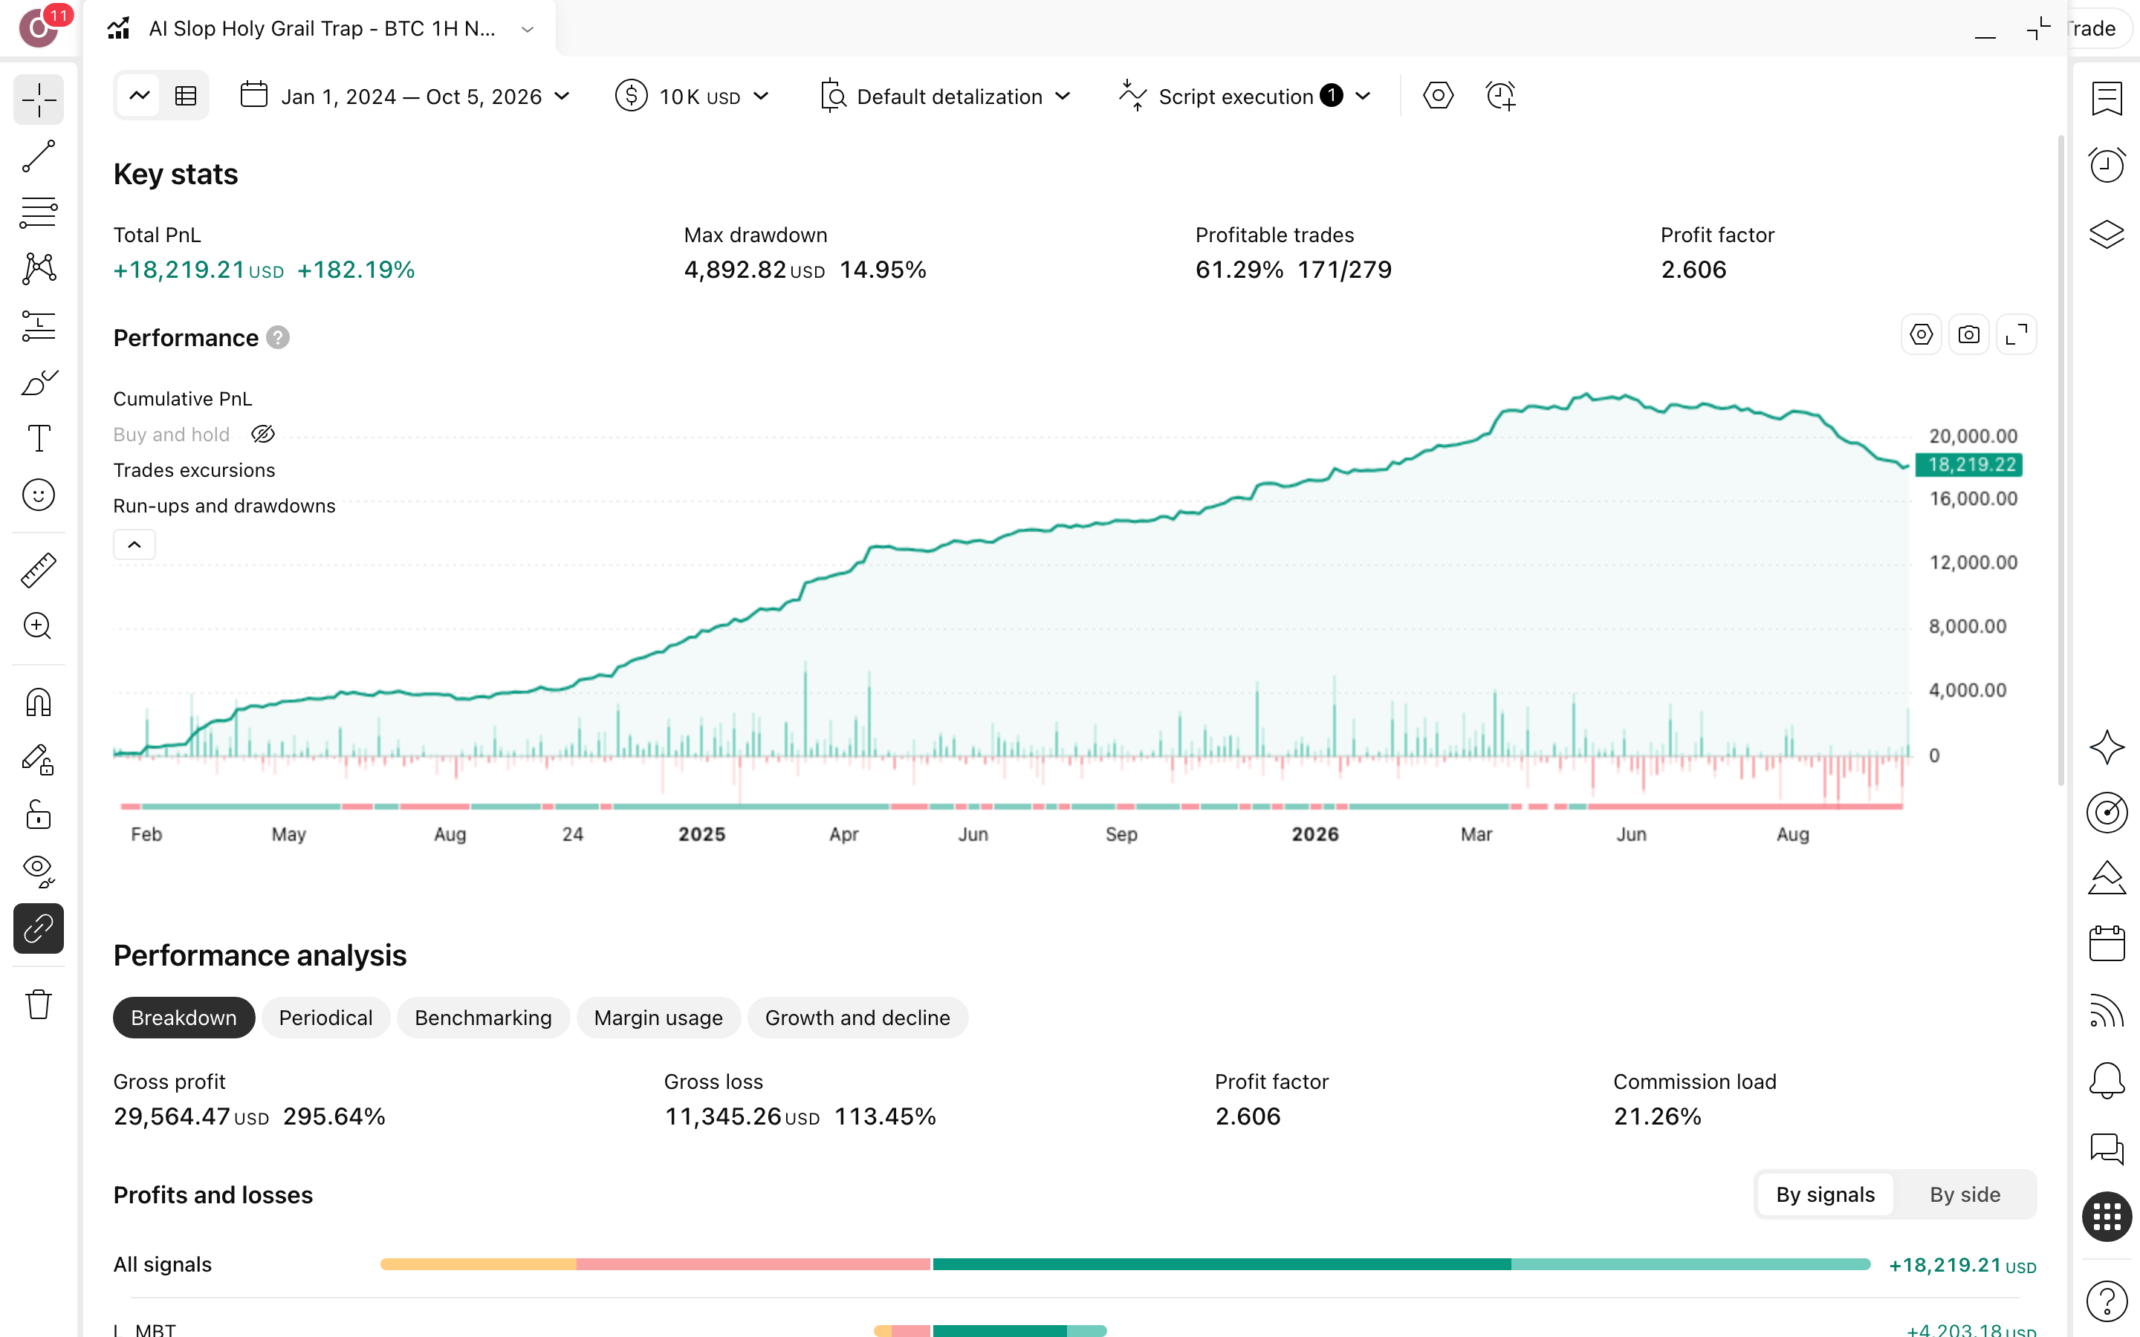Expand Performance chart to fullscreen
Screen dimensions: 2140x1337
point(2016,335)
